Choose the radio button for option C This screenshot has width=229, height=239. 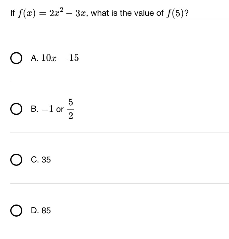pyautogui.click(x=16, y=160)
